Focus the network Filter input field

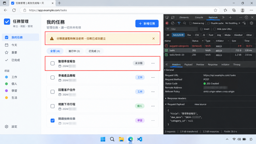181,29
